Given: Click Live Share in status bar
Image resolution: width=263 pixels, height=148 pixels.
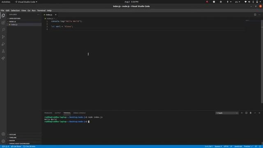Looking at the screenshot, I should 16,146.
